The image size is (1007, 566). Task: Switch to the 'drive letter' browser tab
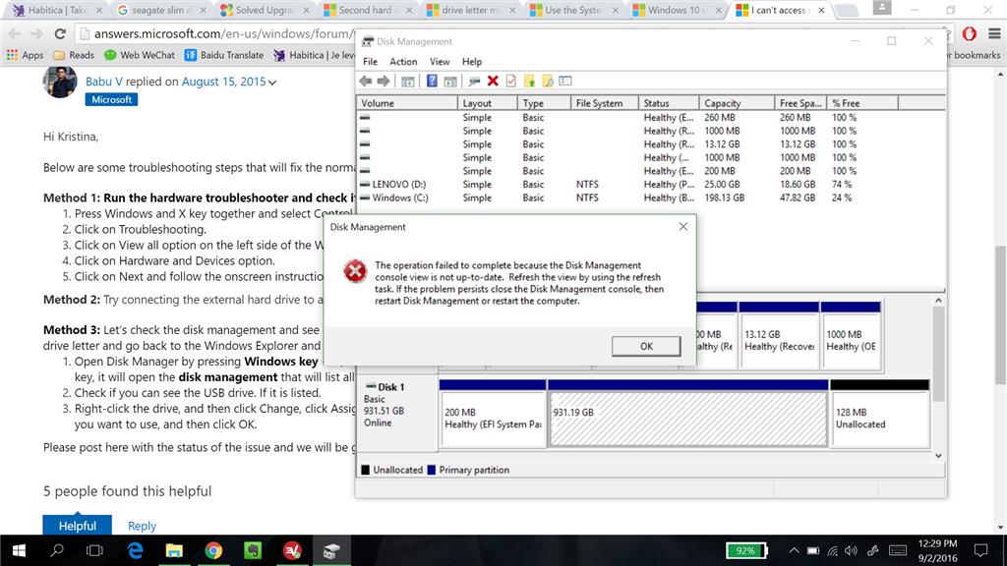point(469,10)
